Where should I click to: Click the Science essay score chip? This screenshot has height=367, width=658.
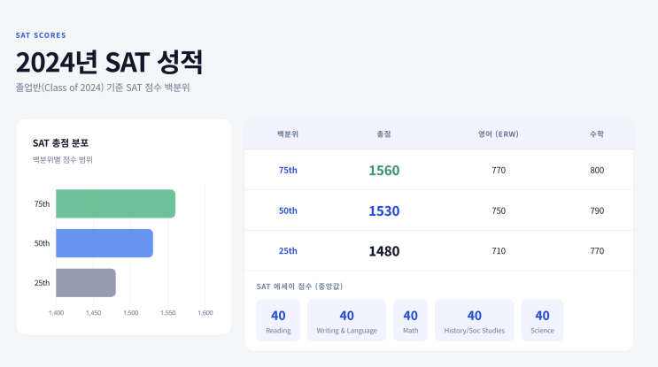point(542,320)
